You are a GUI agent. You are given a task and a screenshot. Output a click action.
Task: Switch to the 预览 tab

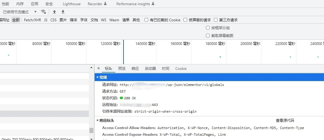[122, 69]
